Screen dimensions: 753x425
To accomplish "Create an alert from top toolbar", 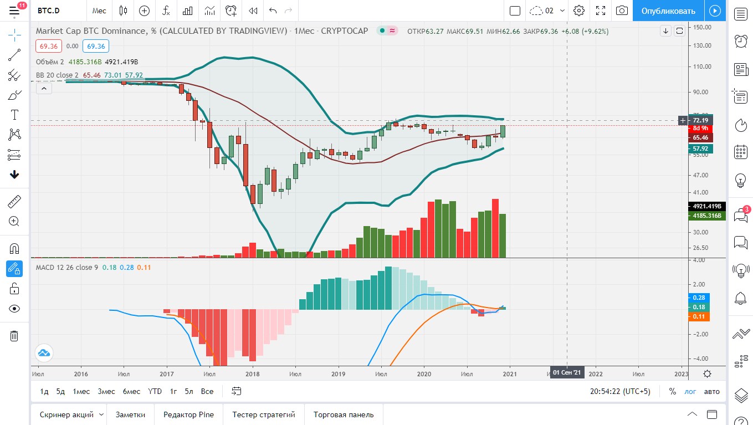I will (231, 11).
